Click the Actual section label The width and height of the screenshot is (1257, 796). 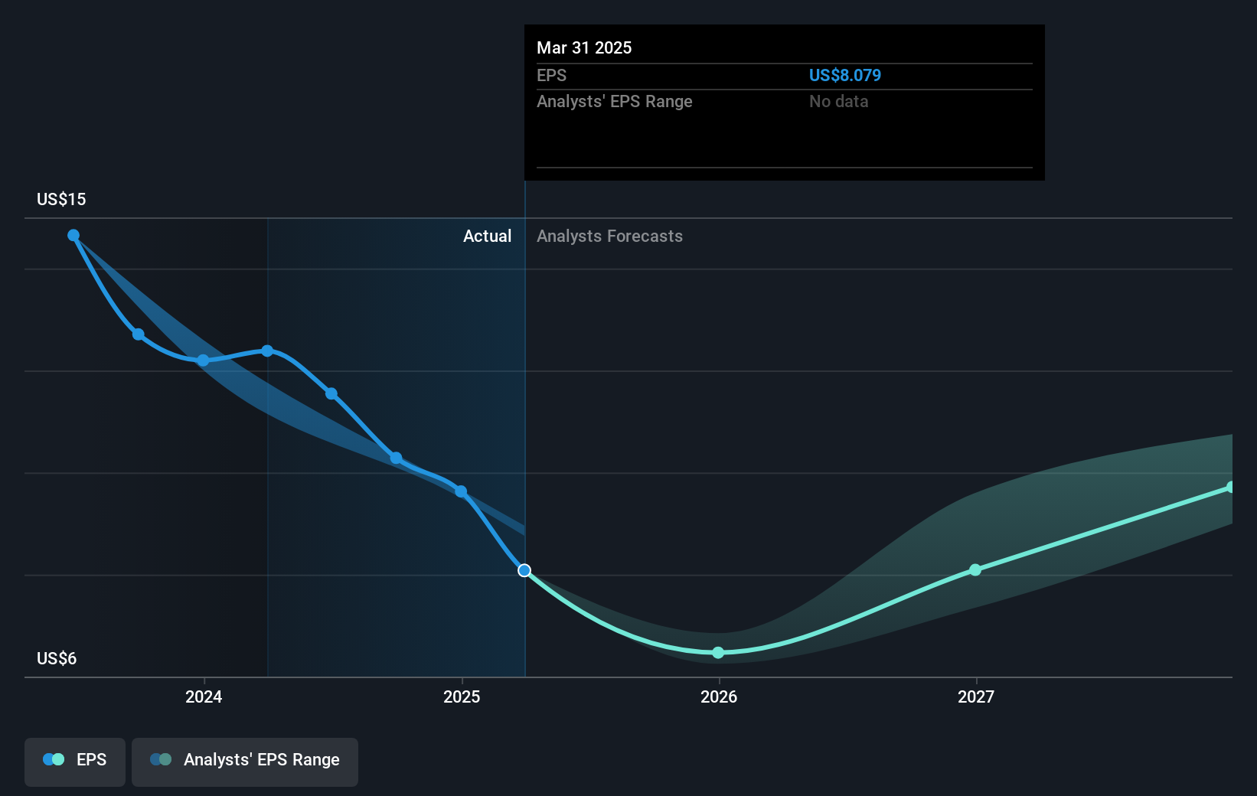[x=487, y=236]
